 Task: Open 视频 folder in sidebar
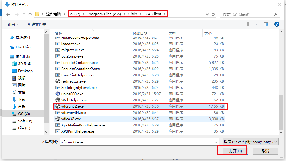pyautogui.click(x=19, y=78)
